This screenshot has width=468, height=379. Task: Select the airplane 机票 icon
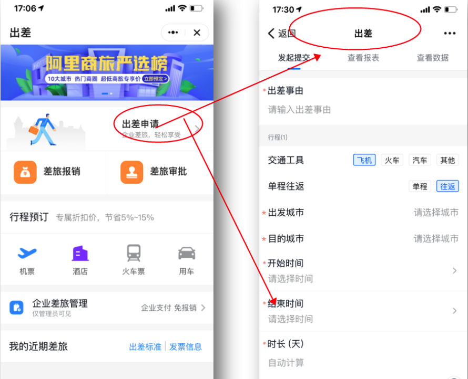pyautogui.click(x=27, y=253)
